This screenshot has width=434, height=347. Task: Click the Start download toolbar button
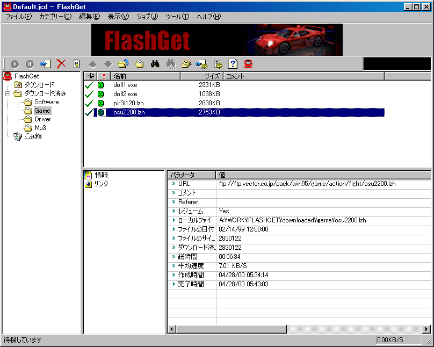[15, 64]
